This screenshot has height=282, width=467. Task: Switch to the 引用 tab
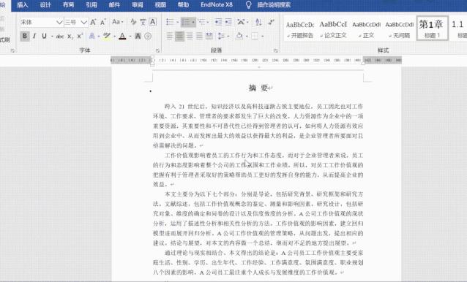[91, 5]
